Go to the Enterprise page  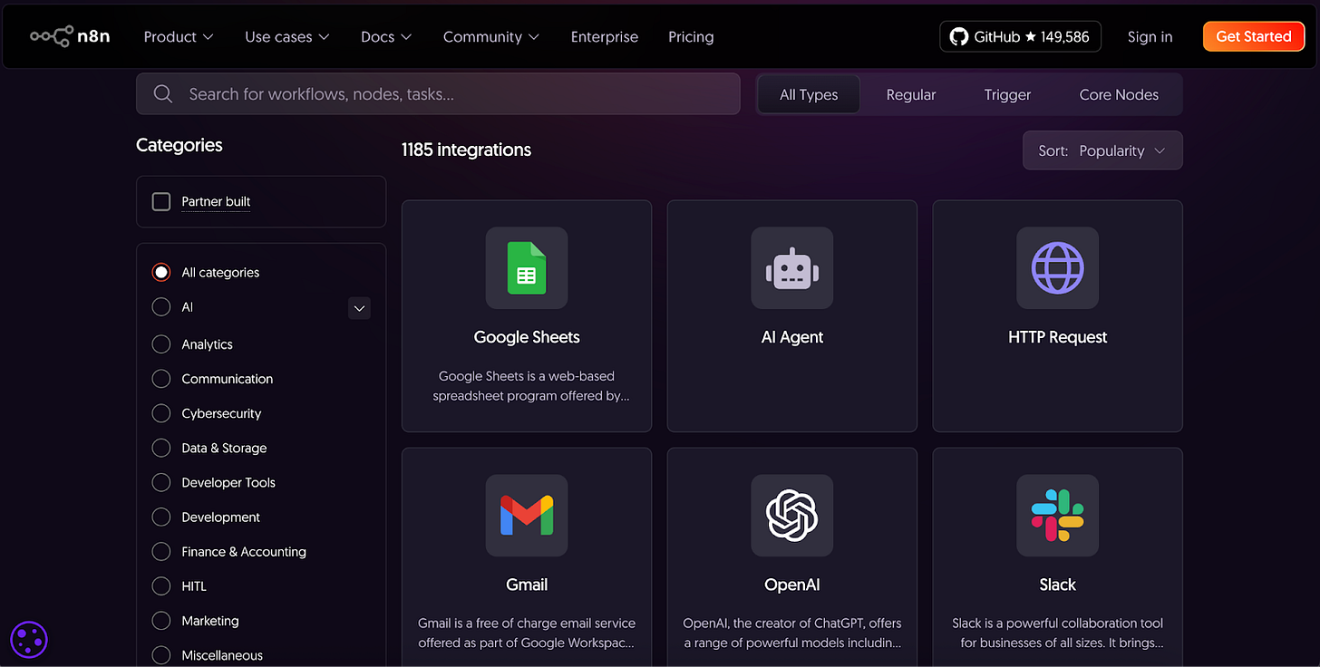pos(605,37)
